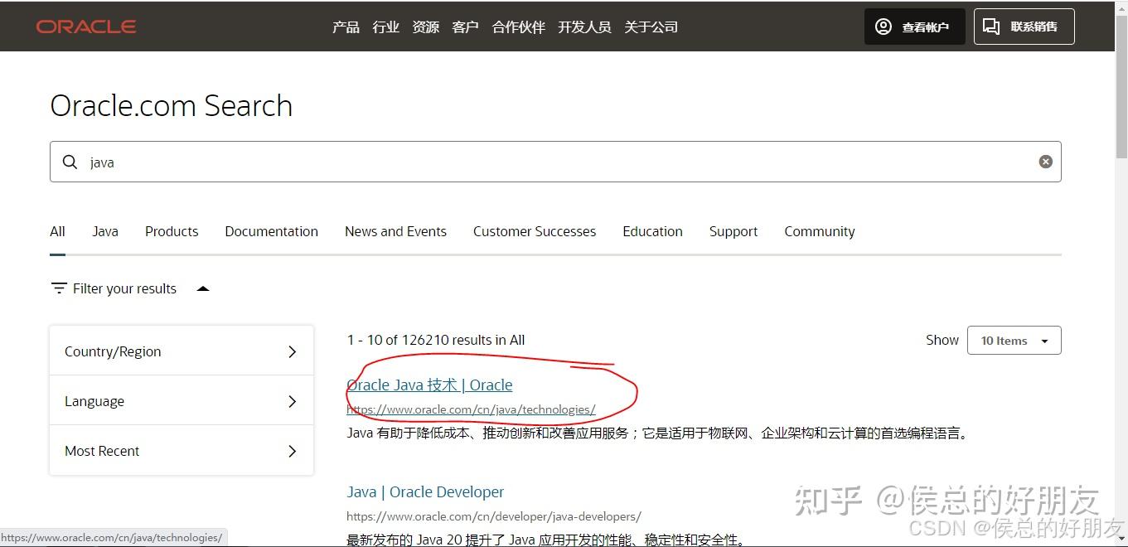This screenshot has height=547, width=1128.
Task: Expand the Language filter chevron
Action: 291,401
